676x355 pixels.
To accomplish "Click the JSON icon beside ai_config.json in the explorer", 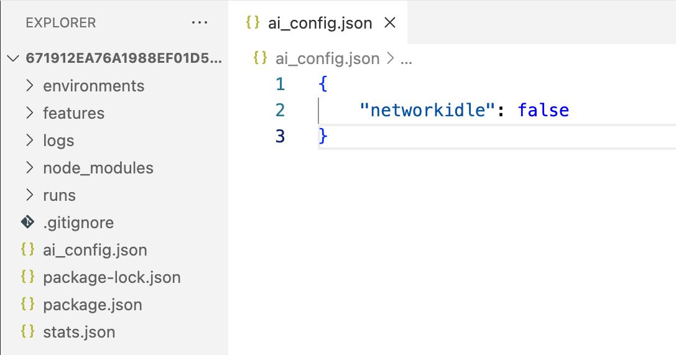I will tap(27, 249).
